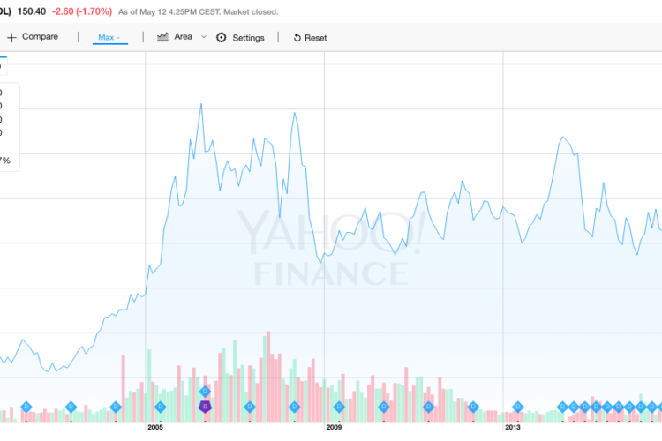Click the dividend marker right of 2013 gridline
662x441 pixels.
(x=517, y=407)
